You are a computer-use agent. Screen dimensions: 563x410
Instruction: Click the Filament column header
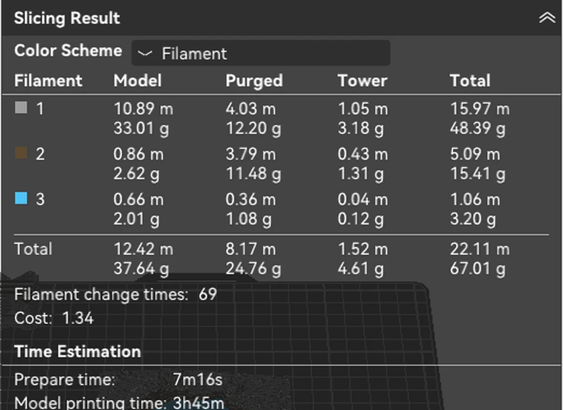point(48,80)
